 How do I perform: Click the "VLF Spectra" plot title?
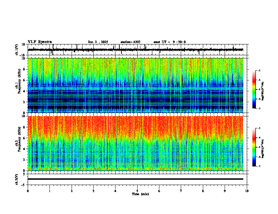pyautogui.click(x=40, y=42)
